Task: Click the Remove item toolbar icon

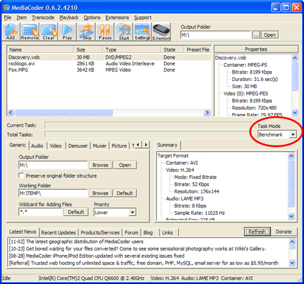Action: coord(30,32)
